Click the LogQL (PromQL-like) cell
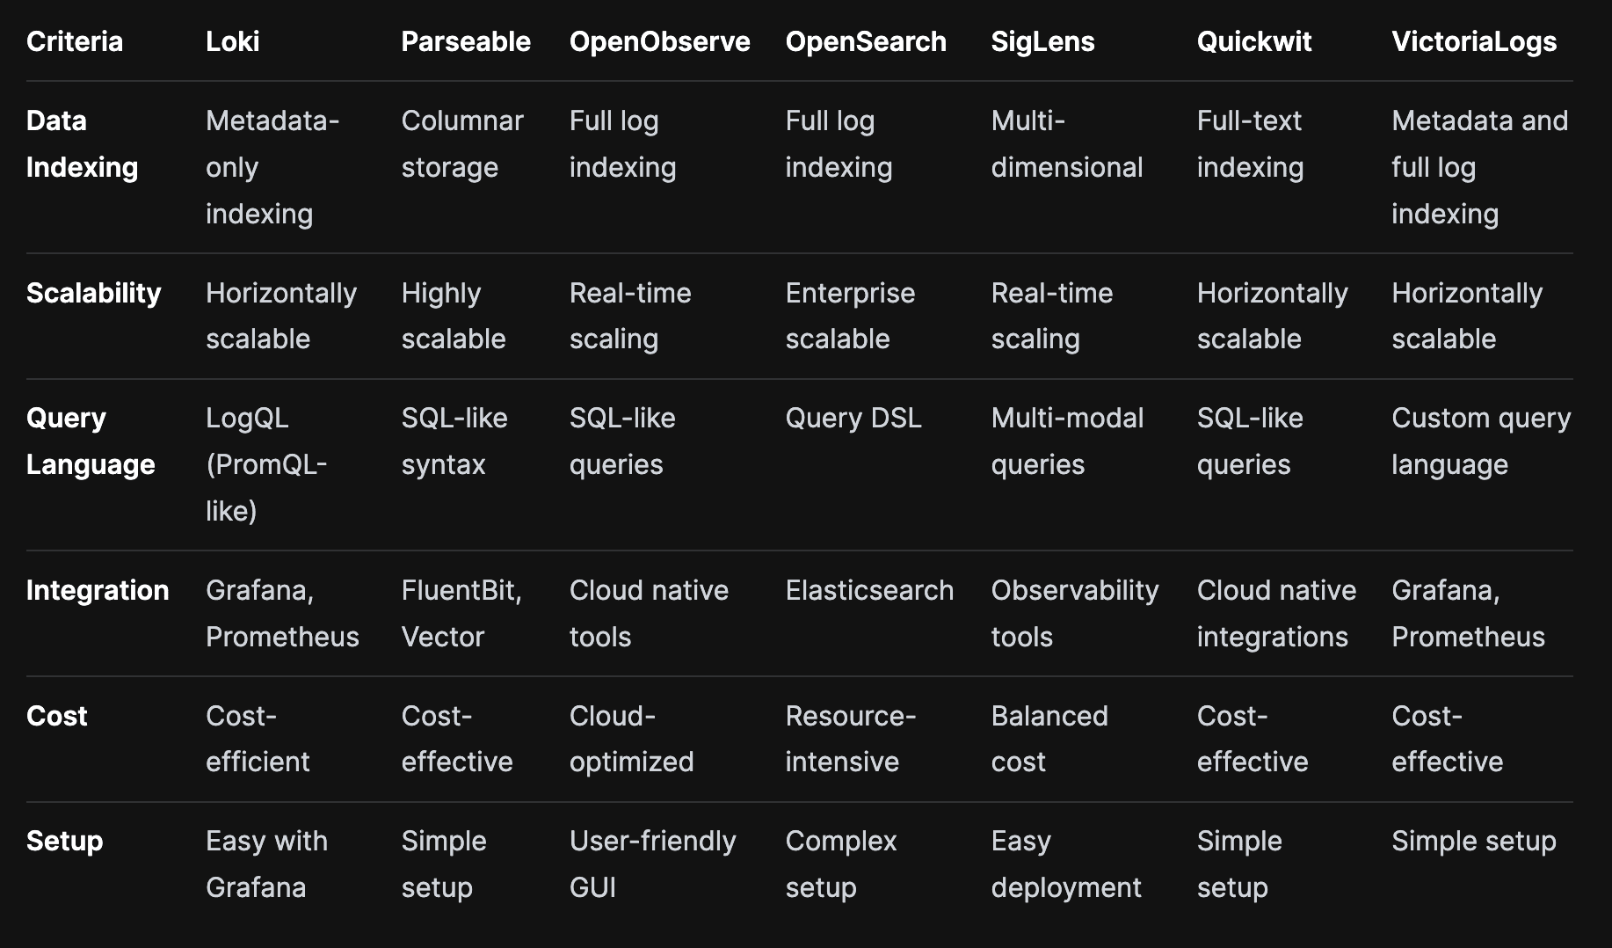Viewport: 1612px width, 948px height. pyautogui.click(x=266, y=464)
